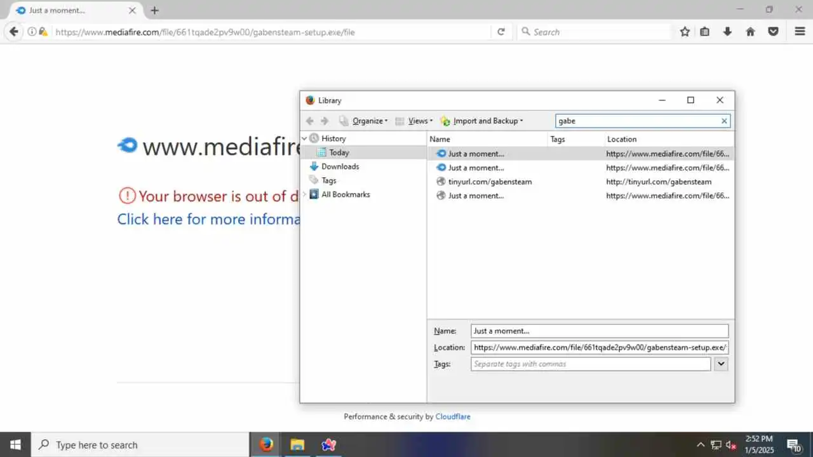813x457 pixels.
Task: Go back using the browser back arrow
Action: (x=14, y=32)
